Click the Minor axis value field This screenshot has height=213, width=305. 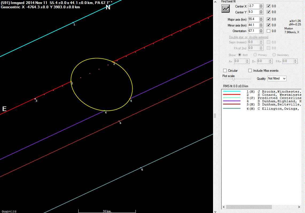(254, 25)
